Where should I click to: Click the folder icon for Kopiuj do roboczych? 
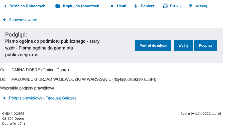coord(58,6)
